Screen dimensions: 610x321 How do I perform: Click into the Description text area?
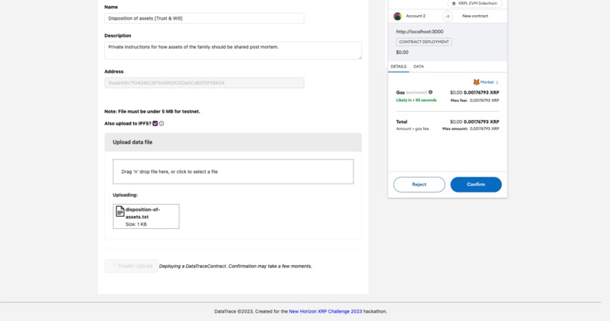[233, 51]
